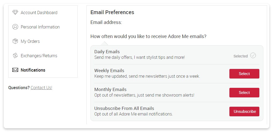
Task: Click the arrows icon beside Exchanges/Returns
Action: (15, 56)
